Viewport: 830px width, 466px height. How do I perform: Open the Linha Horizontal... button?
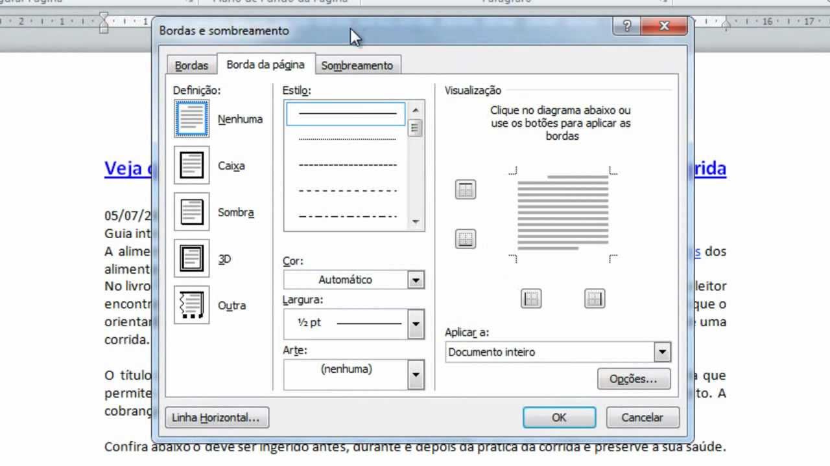pos(217,417)
